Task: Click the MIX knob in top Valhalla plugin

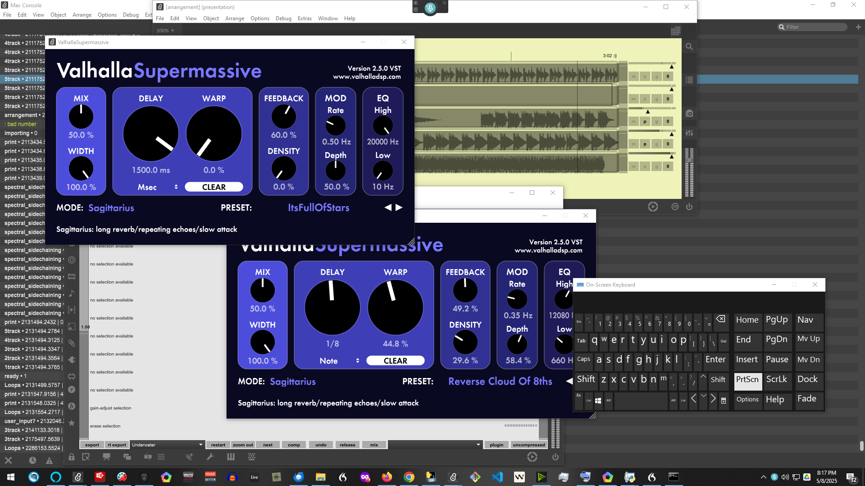Action: tap(81, 117)
